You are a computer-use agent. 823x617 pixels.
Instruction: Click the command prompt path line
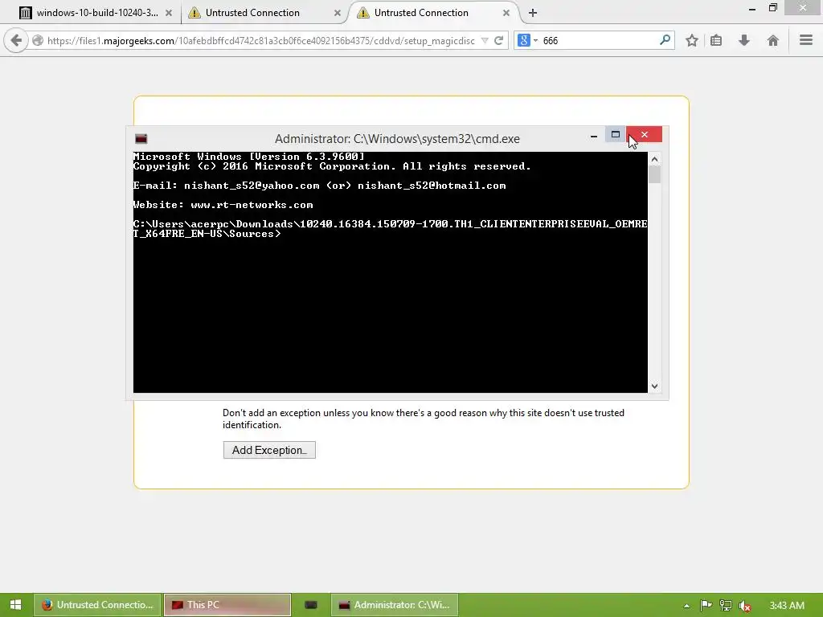pos(390,229)
